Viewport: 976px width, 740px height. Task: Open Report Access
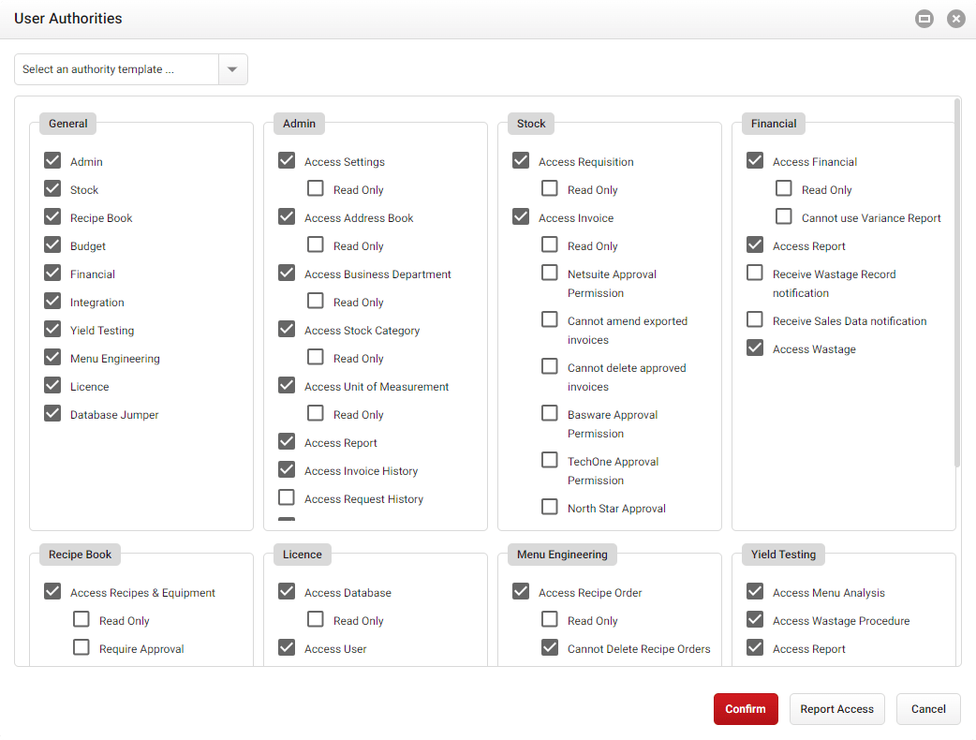click(836, 709)
